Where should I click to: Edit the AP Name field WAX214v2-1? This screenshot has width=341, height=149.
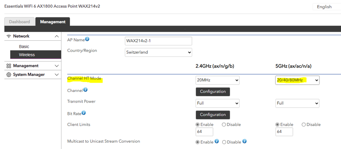tap(158, 41)
